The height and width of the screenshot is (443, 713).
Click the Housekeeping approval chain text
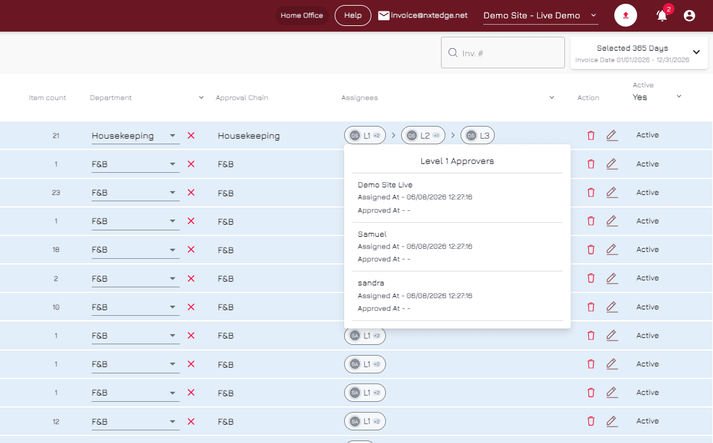pos(248,136)
